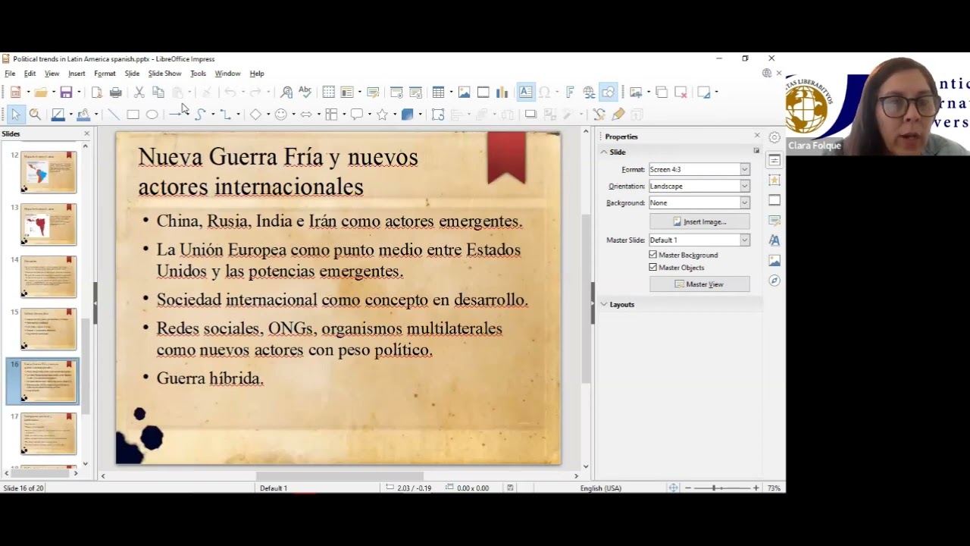Insert hyperlink globe icon

point(589,93)
